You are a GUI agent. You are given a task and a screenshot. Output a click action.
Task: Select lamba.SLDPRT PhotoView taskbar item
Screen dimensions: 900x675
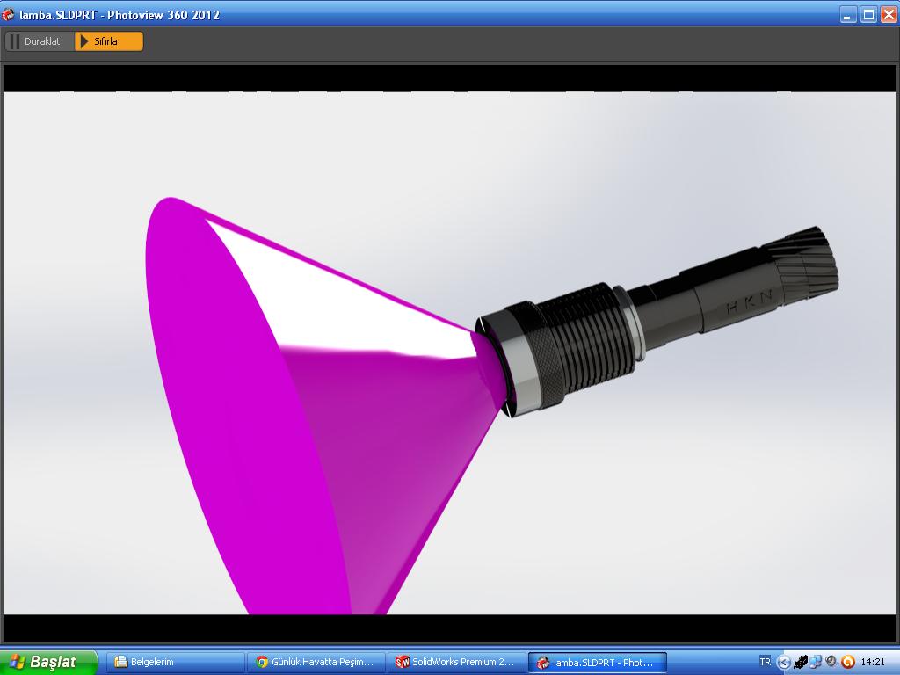coord(597,662)
